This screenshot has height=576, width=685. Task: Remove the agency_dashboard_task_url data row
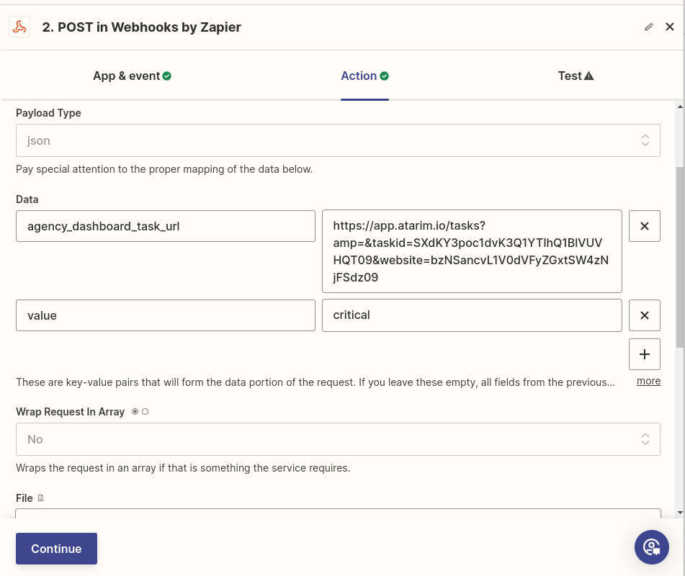pyautogui.click(x=645, y=226)
